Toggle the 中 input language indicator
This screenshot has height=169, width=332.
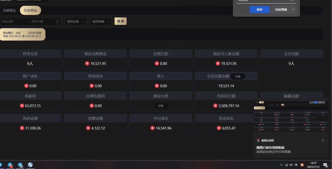point(296,165)
